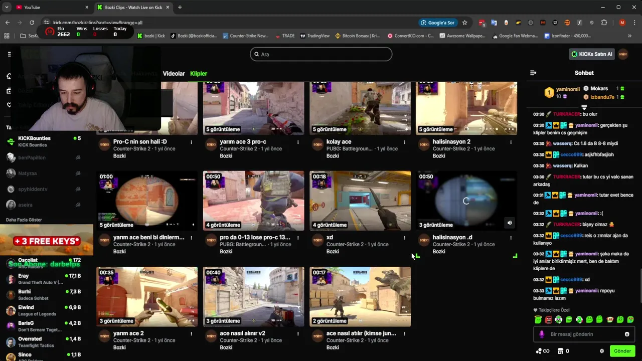The height and width of the screenshot is (361, 642).
Task: Focus the 'Bir mesaj gönderin' message field
Action: click(584, 334)
